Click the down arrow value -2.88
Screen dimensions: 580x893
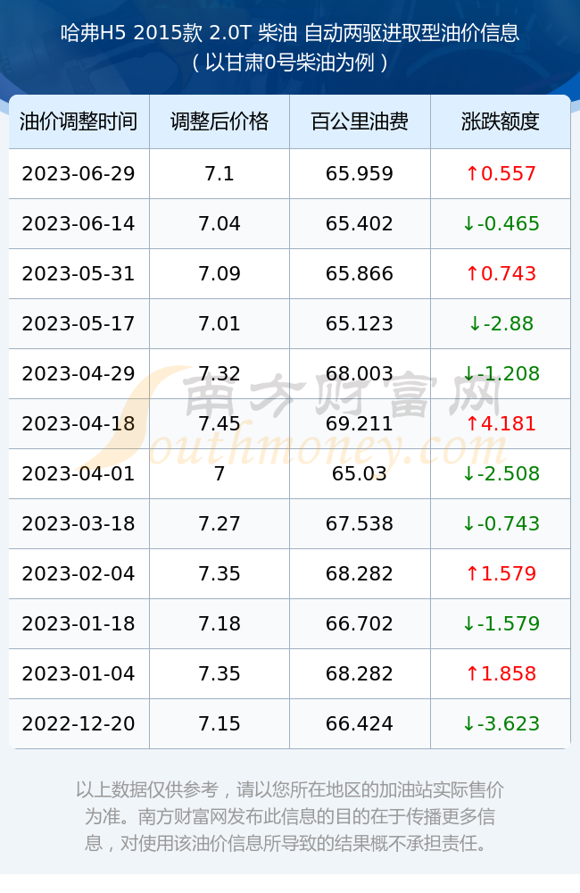501,324
